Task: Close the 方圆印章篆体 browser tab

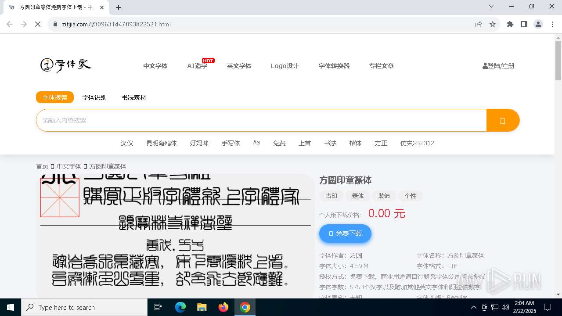Action: point(102,7)
